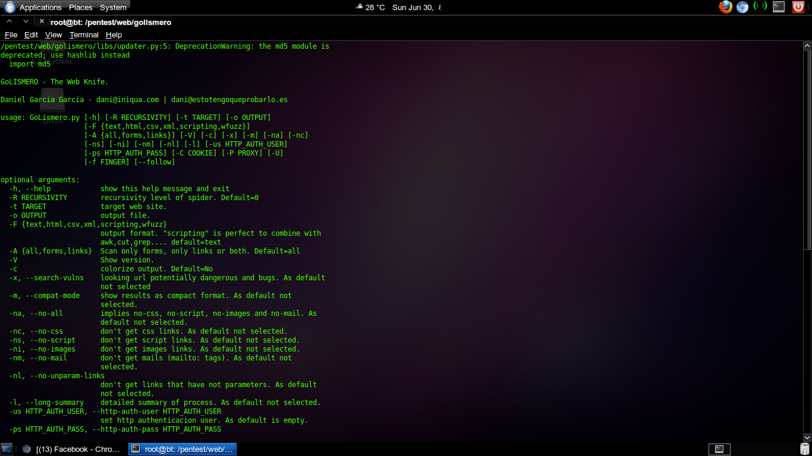Click the terminal scrollbar down arrow
Image resolution: width=812 pixels, height=456 pixels.
(807, 438)
